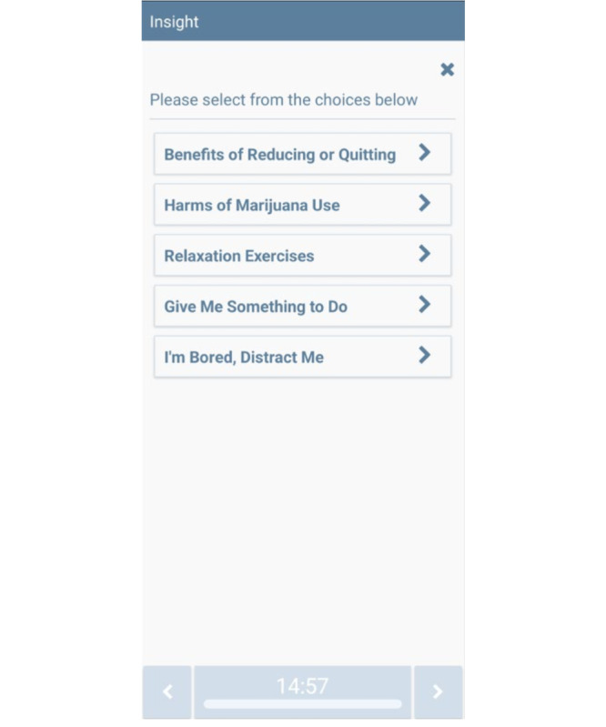Click the divider line under the prompt
Image resolution: width=606 pixels, height=727 pixels.
[x=302, y=119]
